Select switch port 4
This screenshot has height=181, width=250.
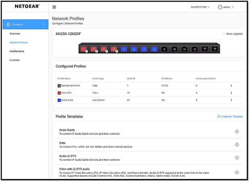pos(114,49)
